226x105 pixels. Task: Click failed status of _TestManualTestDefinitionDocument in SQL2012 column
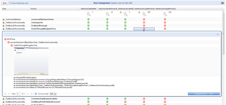click(x=125, y=102)
